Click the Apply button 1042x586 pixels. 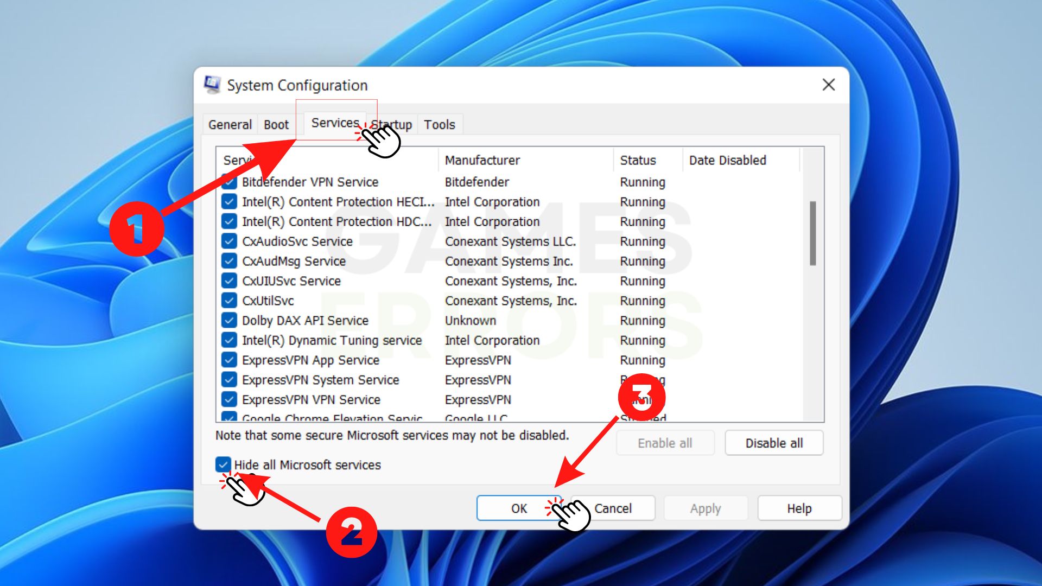pos(706,508)
